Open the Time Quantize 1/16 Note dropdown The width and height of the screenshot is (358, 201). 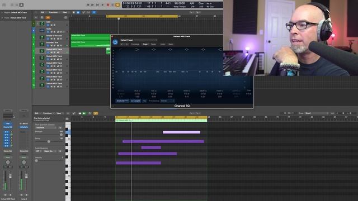(46, 128)
